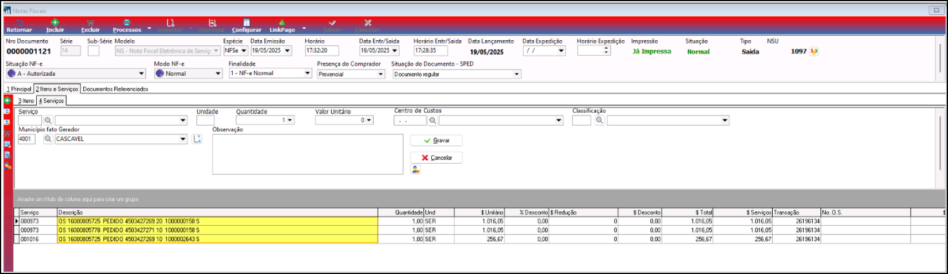Click the Observação text area

(x=308, y=154)
